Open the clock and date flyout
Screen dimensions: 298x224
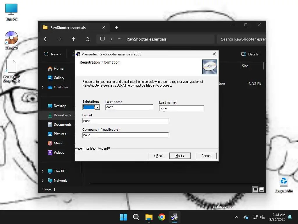277,217
